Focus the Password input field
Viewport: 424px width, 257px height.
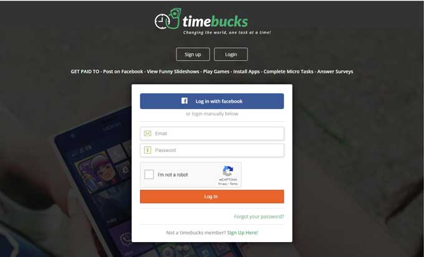[x=212, y=150]
